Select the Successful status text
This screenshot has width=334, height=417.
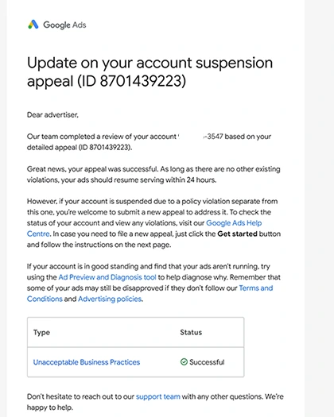(207, 362)
